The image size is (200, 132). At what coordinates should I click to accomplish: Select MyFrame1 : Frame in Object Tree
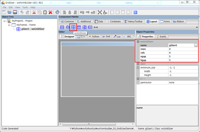[x=26, y=25]
